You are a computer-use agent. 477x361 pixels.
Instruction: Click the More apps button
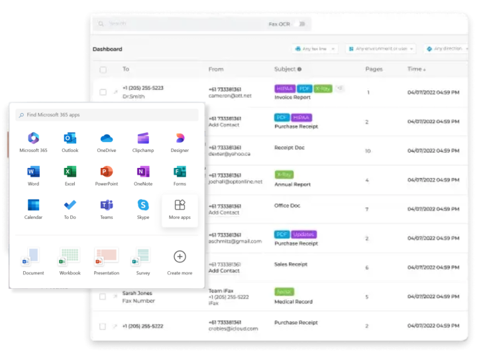180,210
